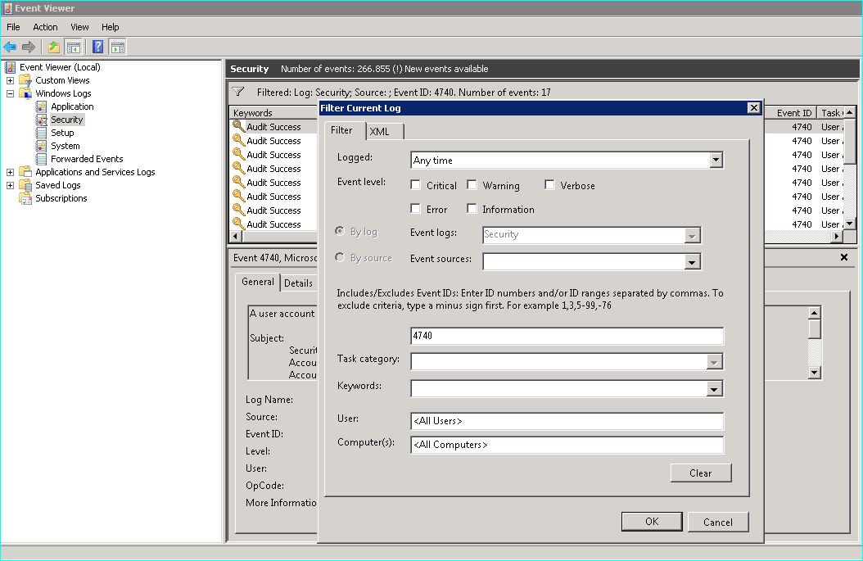
Task: Collapse the Windows Logs tree node
Action: [10, 93]
